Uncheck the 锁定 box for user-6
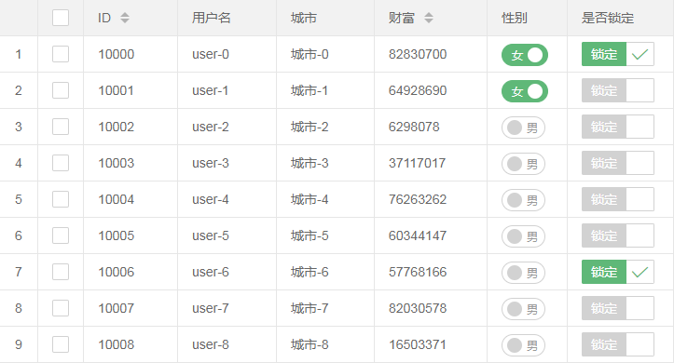The image size is (674, 363). tap(618, 272)
